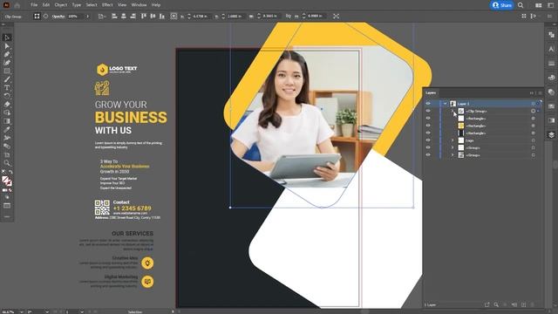Toggle visibility of white-thumbnail Rectangle row
Image resolution: width=558 pixels, height=314 pixels.
point(428,119)
